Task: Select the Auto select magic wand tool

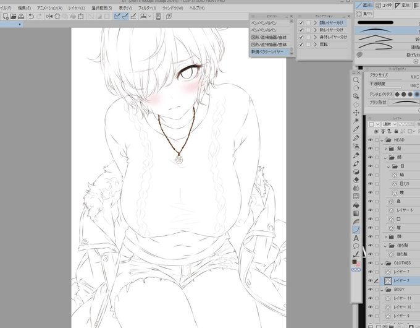Action: [356, 121]
